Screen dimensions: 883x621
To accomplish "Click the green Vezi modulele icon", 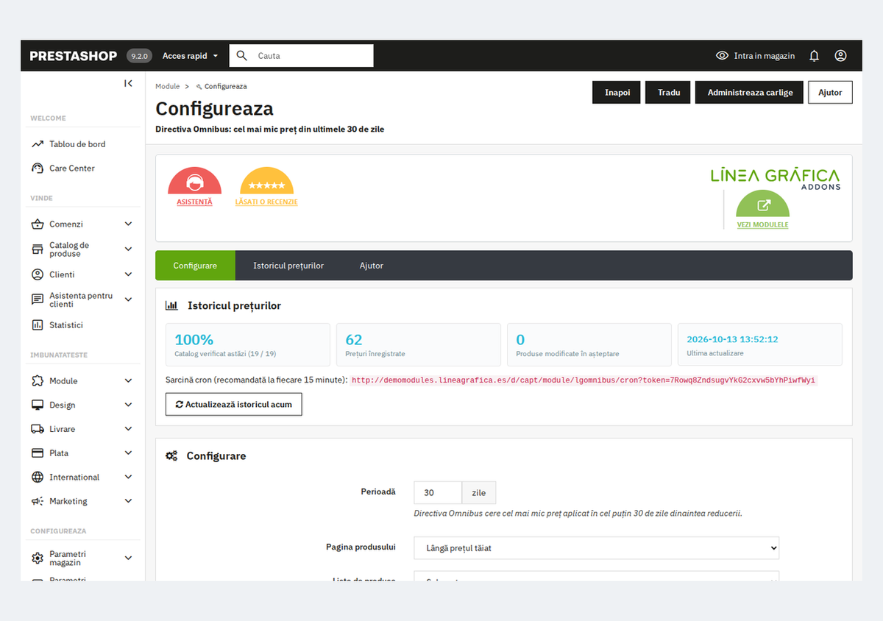I will point(762,204).
